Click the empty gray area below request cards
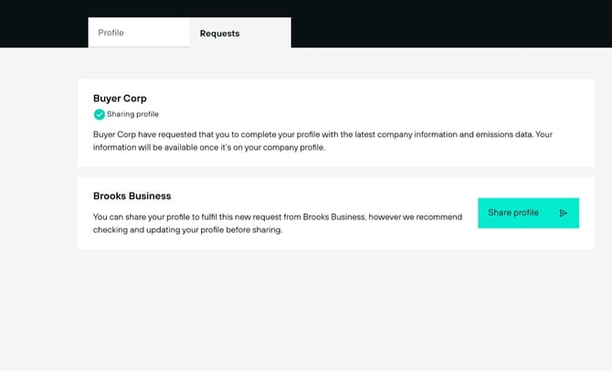Screen dimensions: 612x371 [x=329, y=311]
